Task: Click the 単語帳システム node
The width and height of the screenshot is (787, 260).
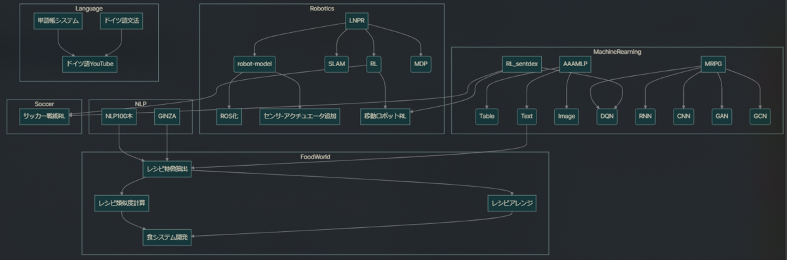Action: tap(58, 21)
